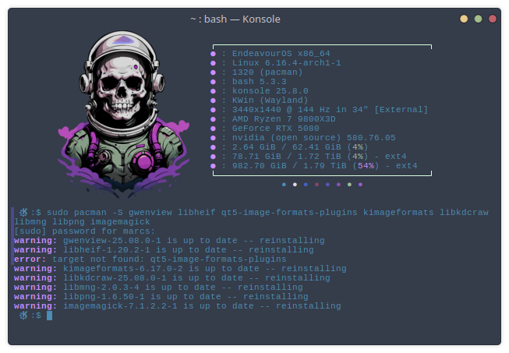Image resolution: width=509 pixels, height=353 pixels.
Task: Click the purple bullet beside 982.70 GiB disk
Action: click(x=213, y=166)
